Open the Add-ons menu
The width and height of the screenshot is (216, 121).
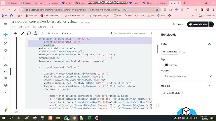coord(42,27)
